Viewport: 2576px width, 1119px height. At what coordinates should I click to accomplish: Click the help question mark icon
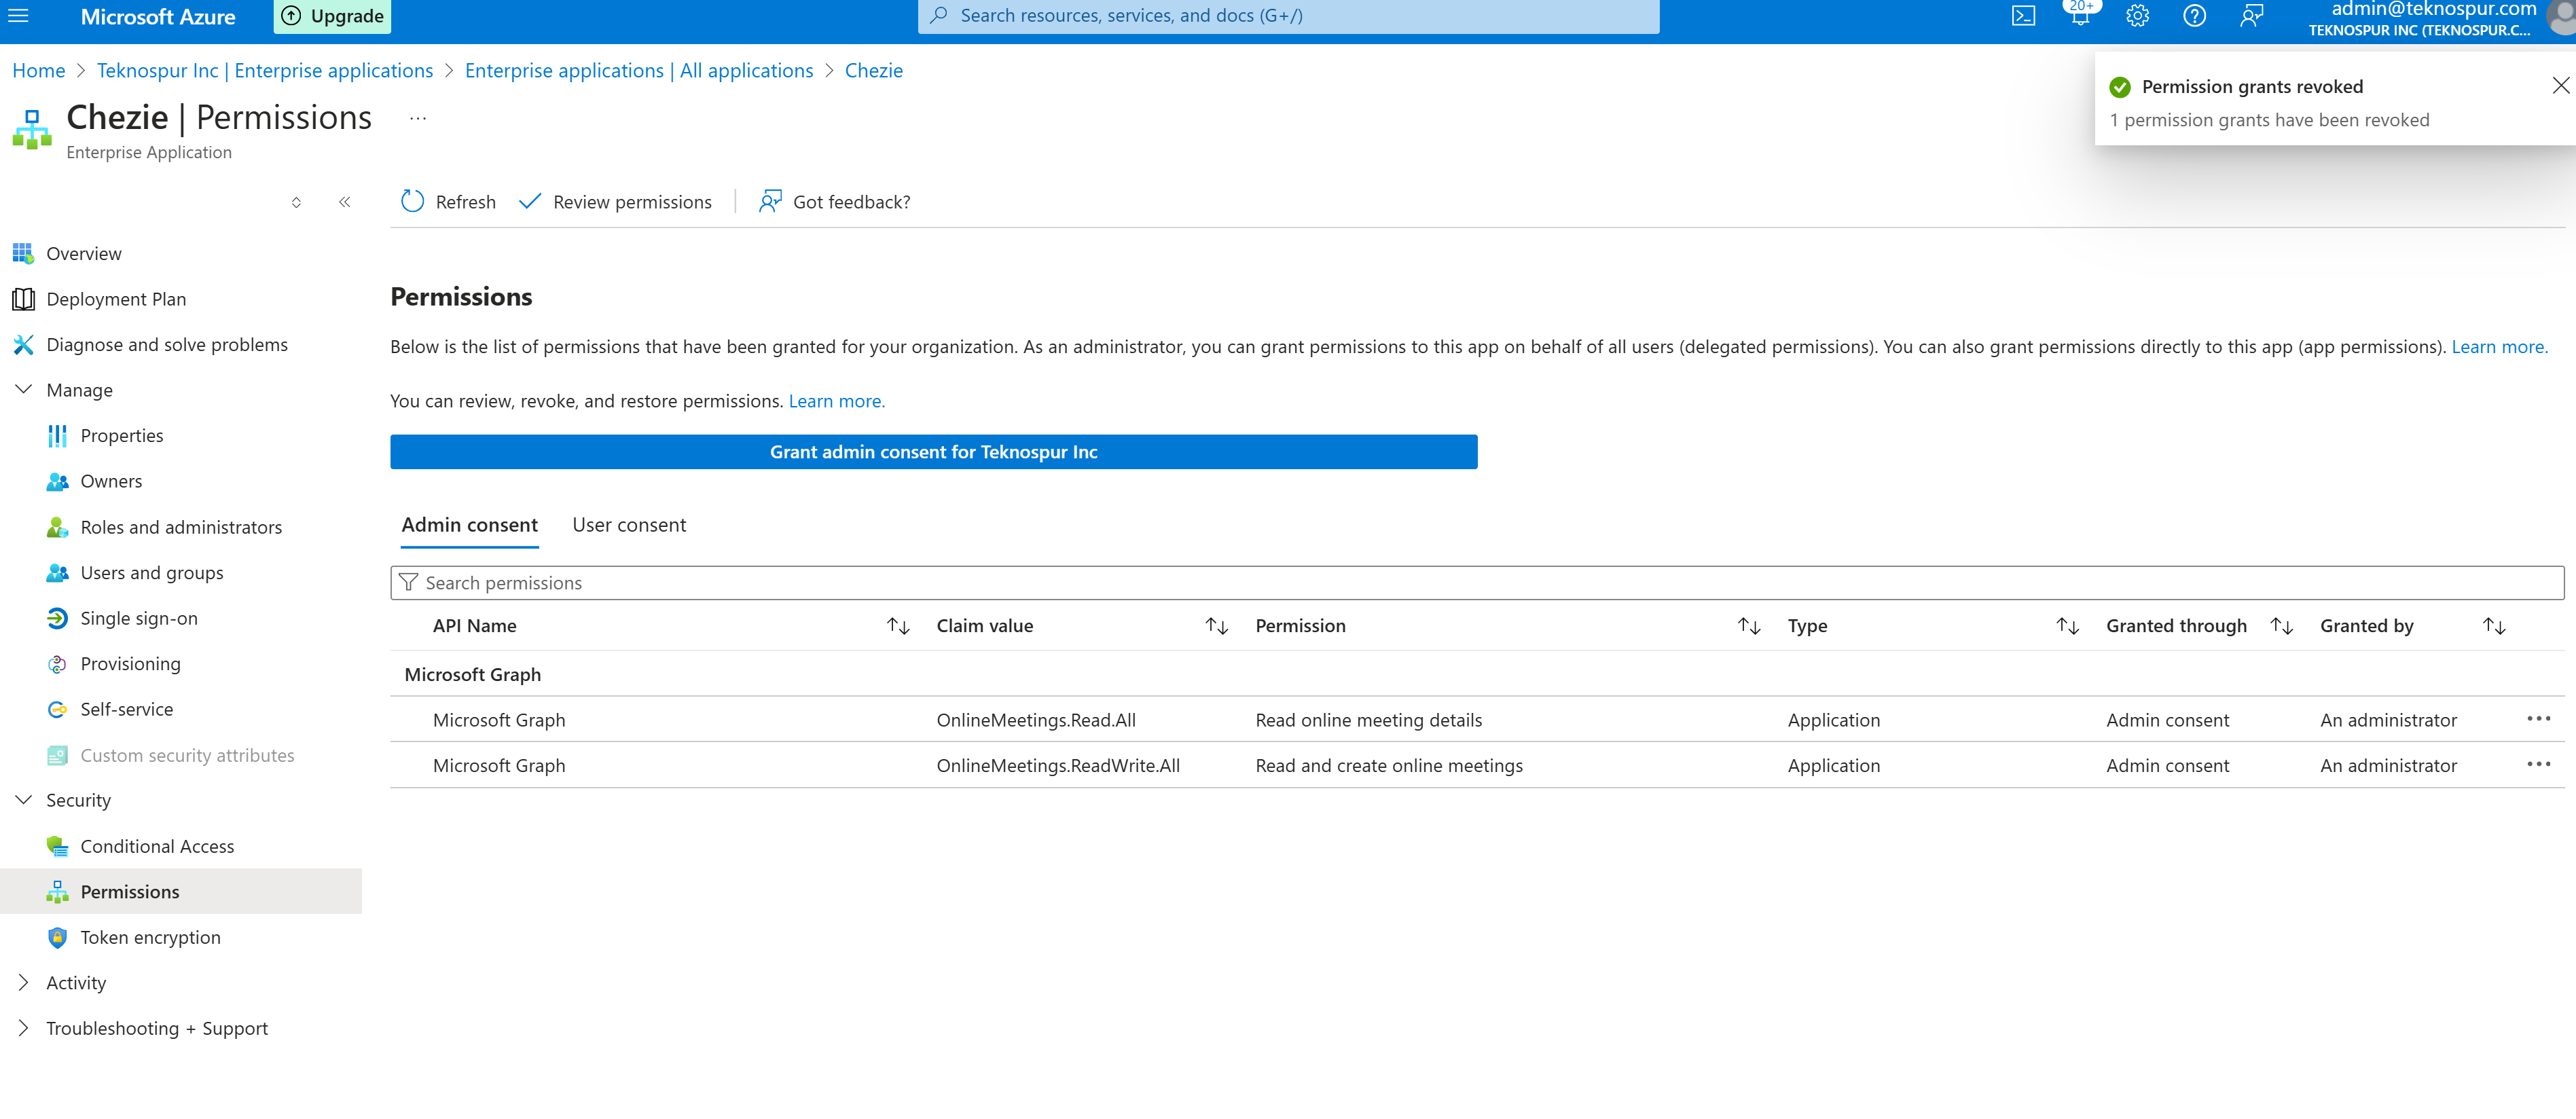(2194, 16)
